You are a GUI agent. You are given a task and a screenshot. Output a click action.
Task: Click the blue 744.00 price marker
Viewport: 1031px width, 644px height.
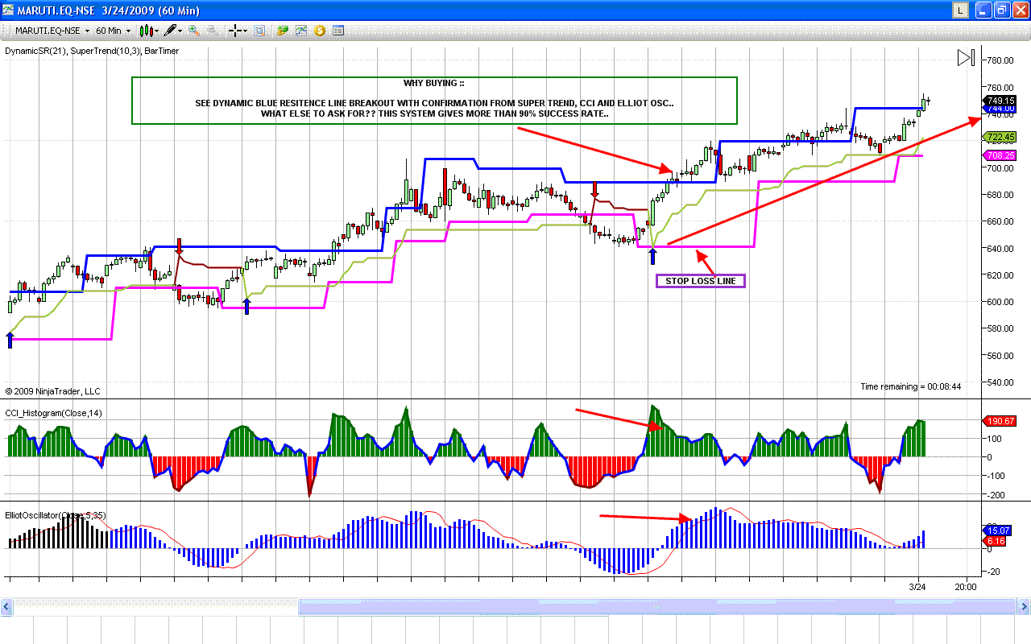pos(1000,108)
